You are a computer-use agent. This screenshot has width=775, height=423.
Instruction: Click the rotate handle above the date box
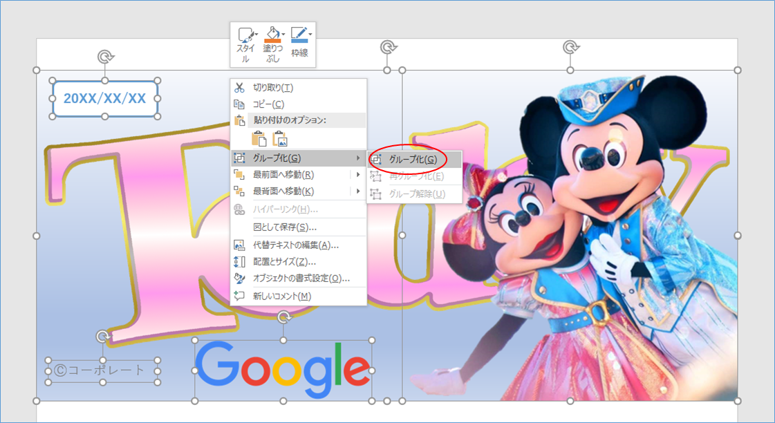pos(105,57)
